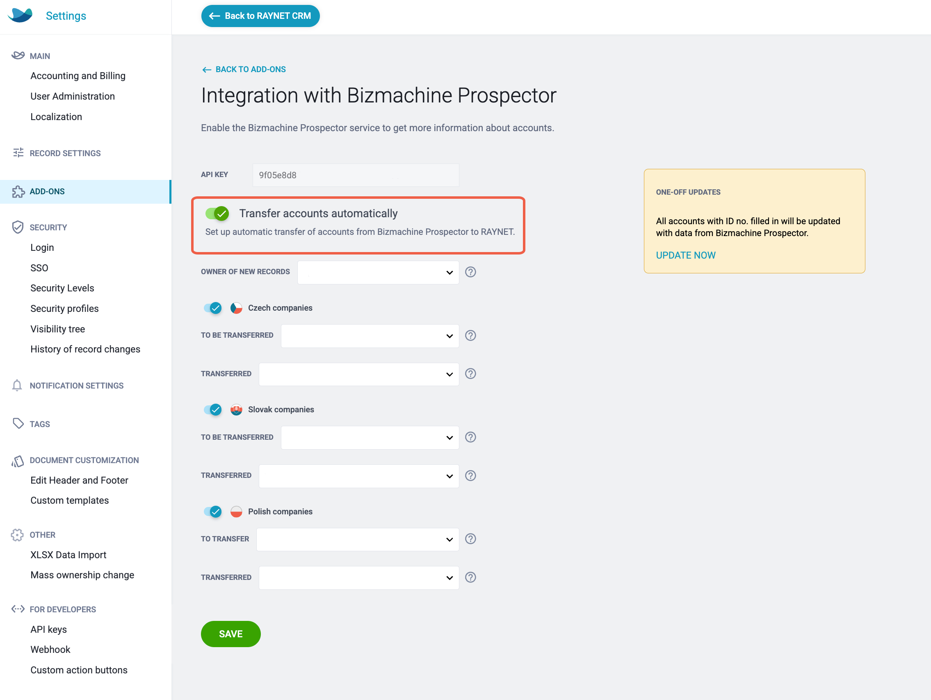
Task: Click the Add-ons puzzle icon
Action: tap(18, 191)
